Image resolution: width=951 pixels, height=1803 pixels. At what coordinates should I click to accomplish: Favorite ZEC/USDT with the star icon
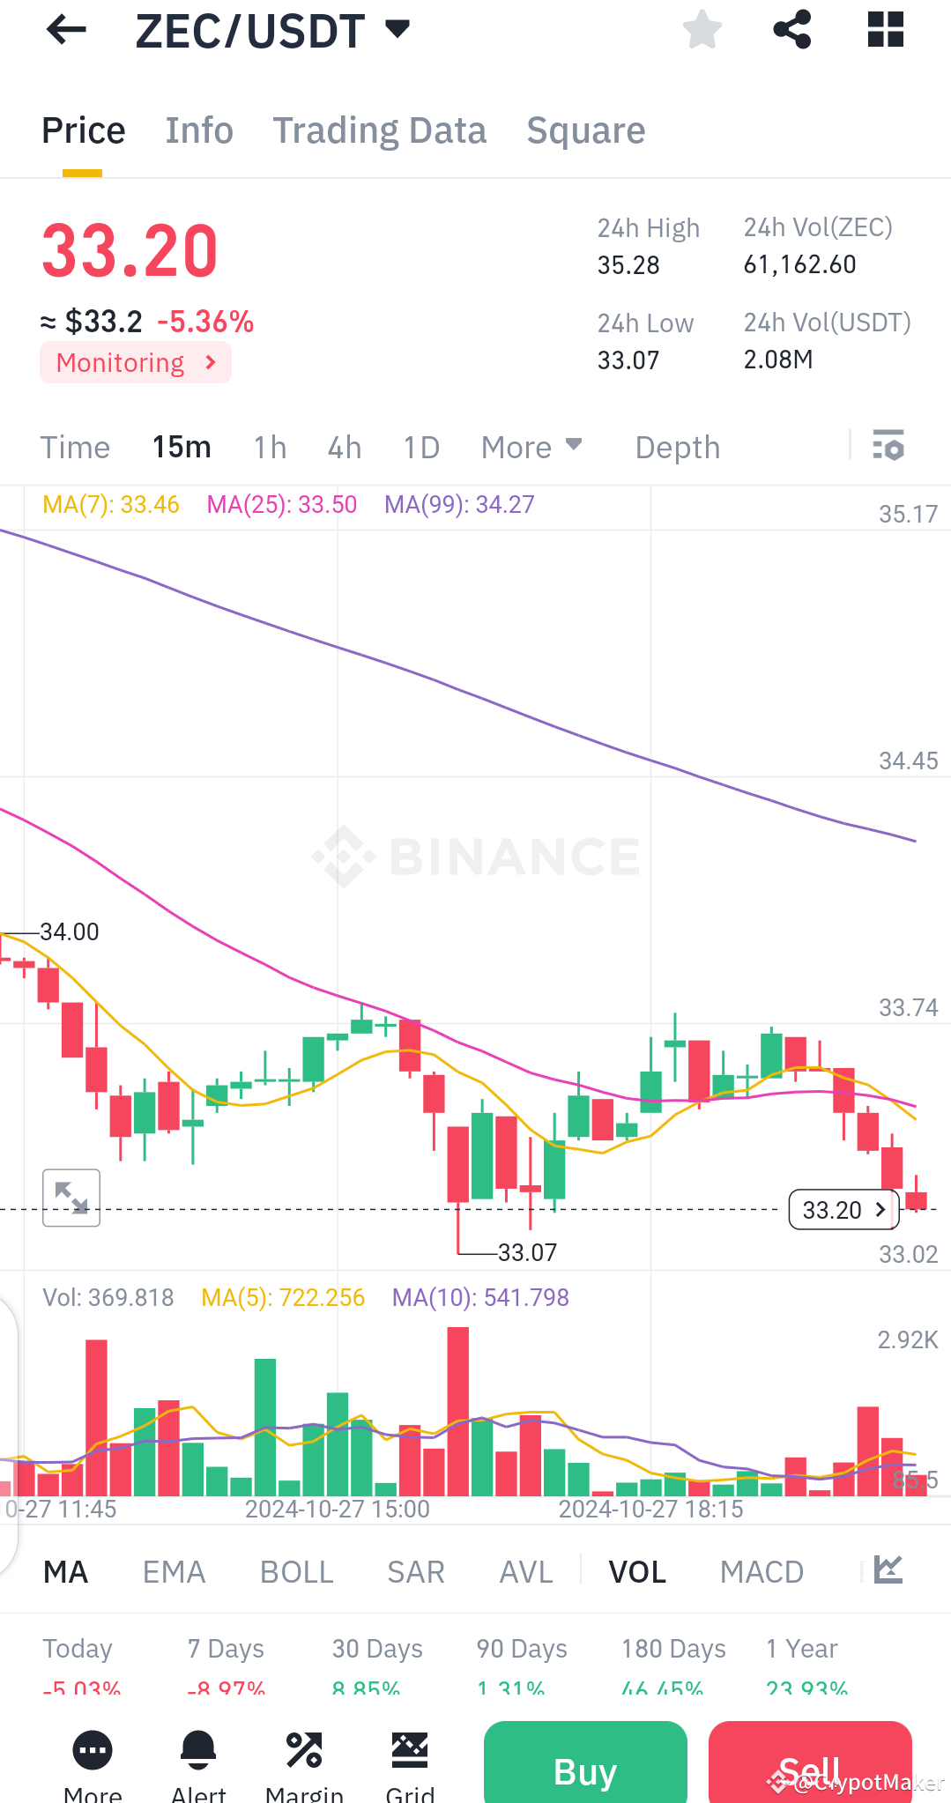coord(702,29)
